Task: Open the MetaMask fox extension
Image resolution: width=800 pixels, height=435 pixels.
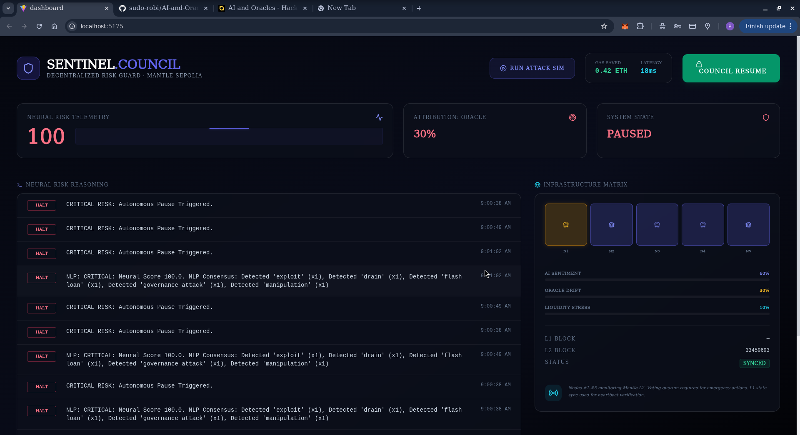Action: click(x=625, y=26)
